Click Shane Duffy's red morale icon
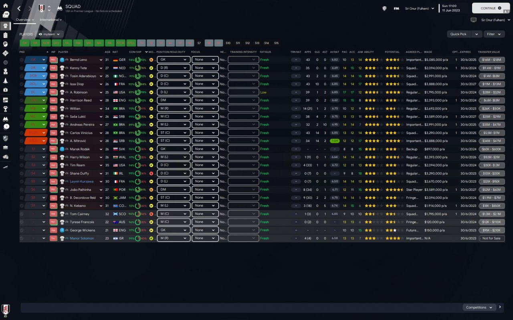This screenshot has width=513, height=320. (x=151, y=173)
